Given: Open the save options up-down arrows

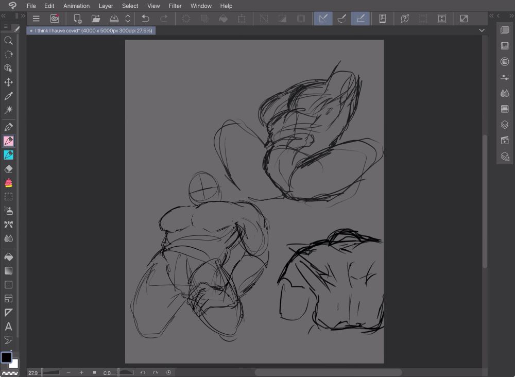Looking at the screenshot, I should [x=128, y=19].
